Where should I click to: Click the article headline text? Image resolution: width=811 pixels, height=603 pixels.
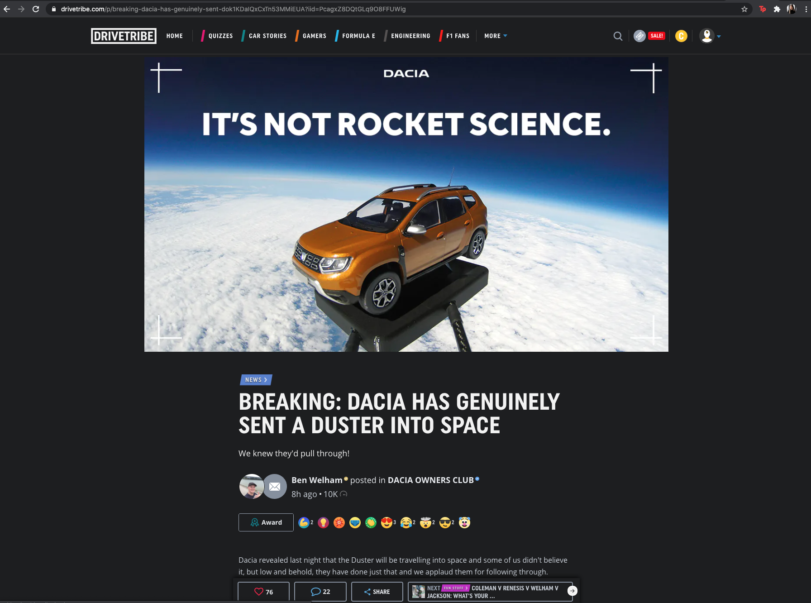399,414
